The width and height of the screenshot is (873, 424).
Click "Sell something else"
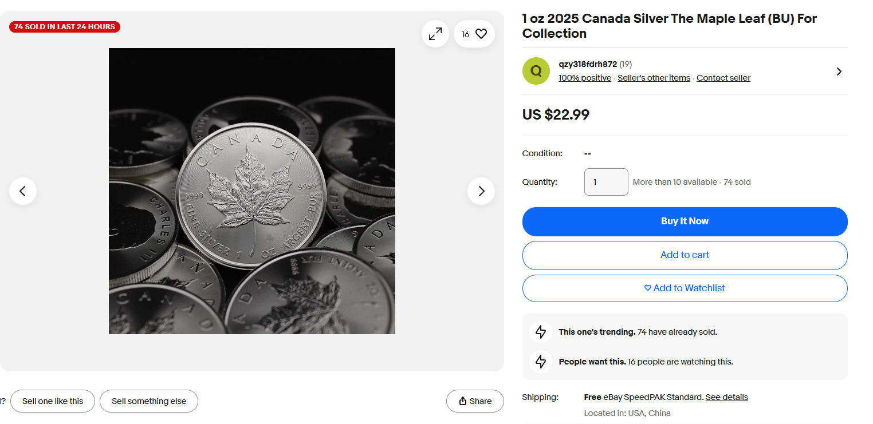point(149,401)
